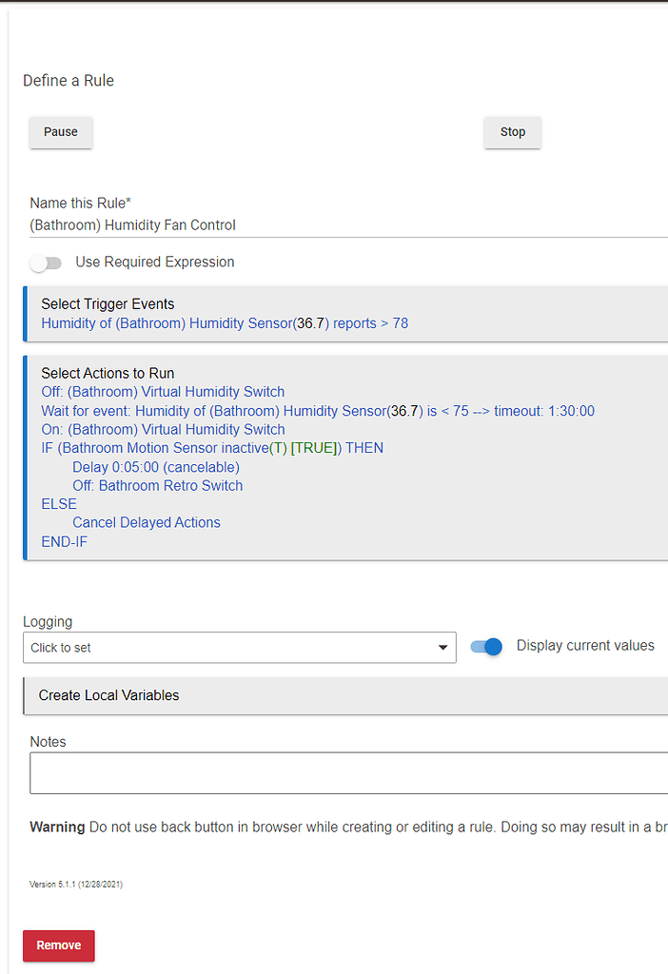Select the Wait for event humidity action
This screenshot has height=974, width=668.
click(317, 411)
